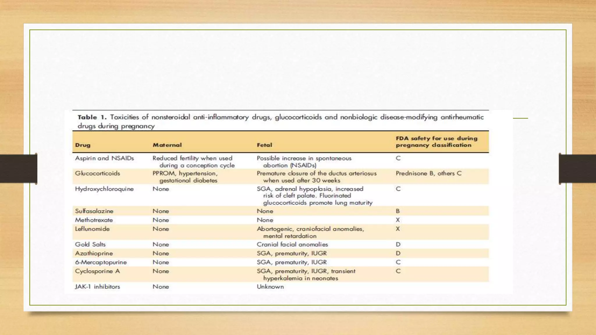Click the 6-Mercaptopurine drug name
The width and height of the screenshot is (596, 335).
[x=101, y=262]
